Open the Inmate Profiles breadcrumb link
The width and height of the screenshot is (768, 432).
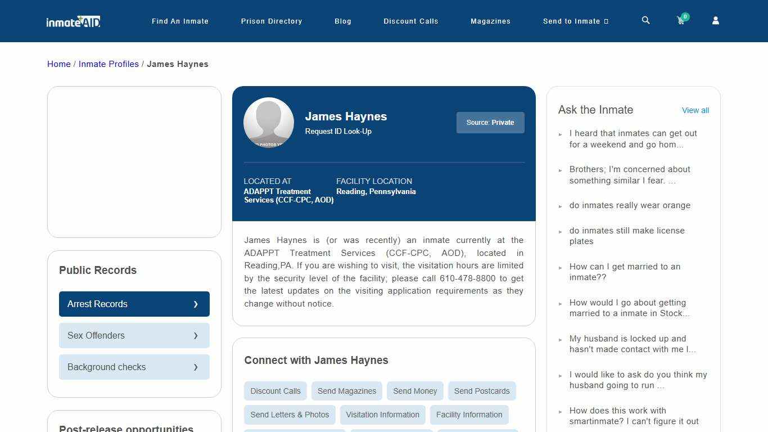(109, 64)
